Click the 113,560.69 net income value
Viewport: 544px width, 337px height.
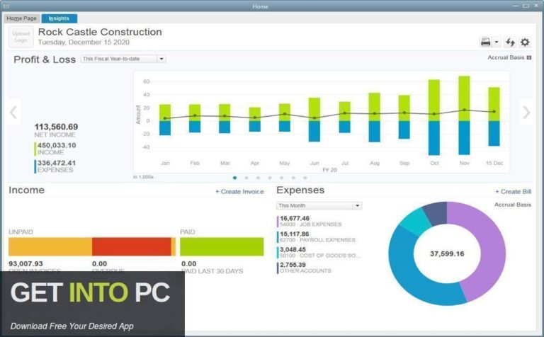point(56,127)
